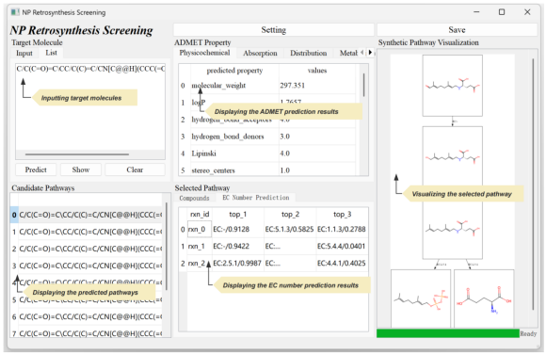Click the Show button
Image resolution: width=546 pixels, height=355 pixels.
(81, 169)
